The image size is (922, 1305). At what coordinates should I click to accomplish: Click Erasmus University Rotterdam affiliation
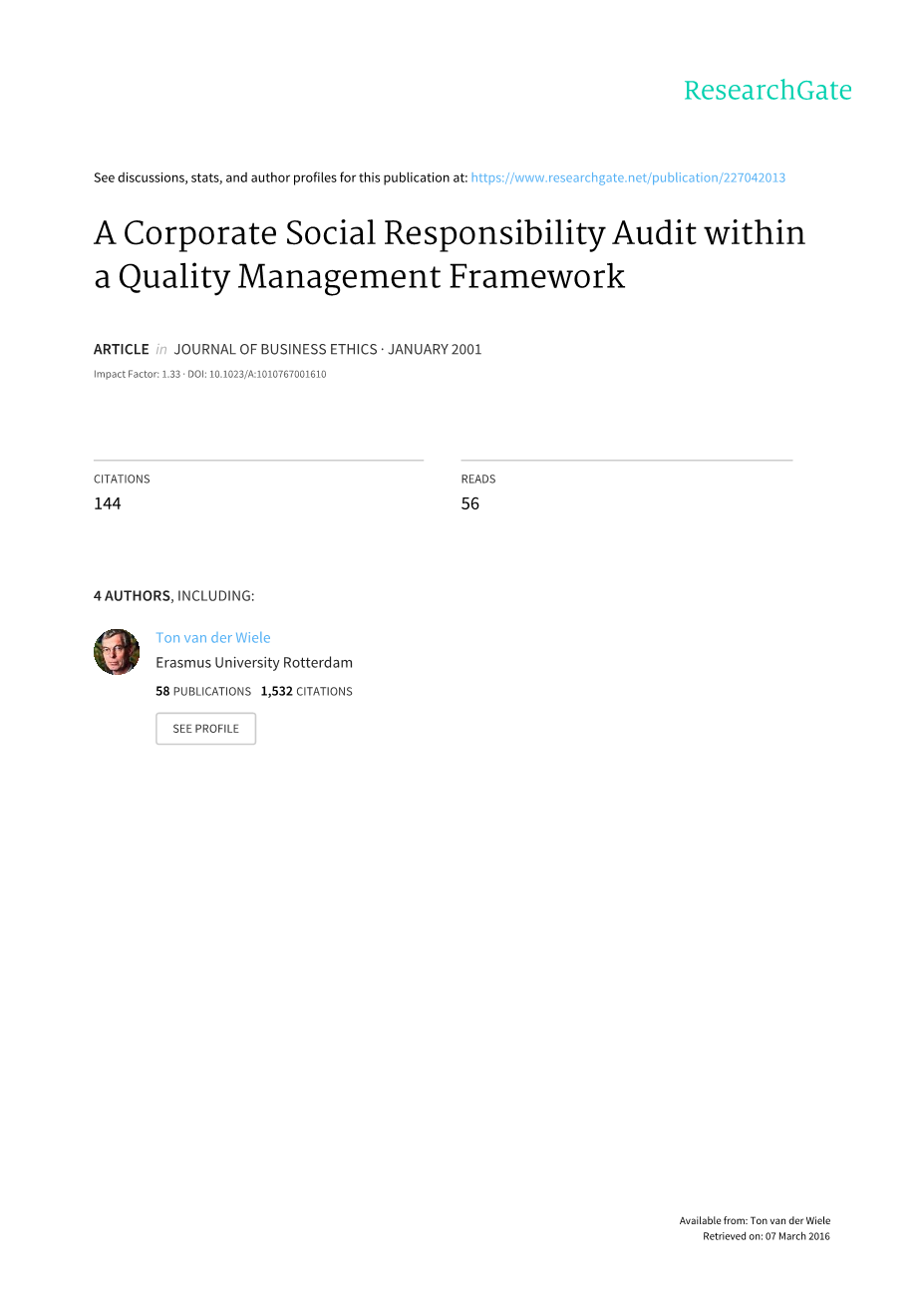click(254, 663)
